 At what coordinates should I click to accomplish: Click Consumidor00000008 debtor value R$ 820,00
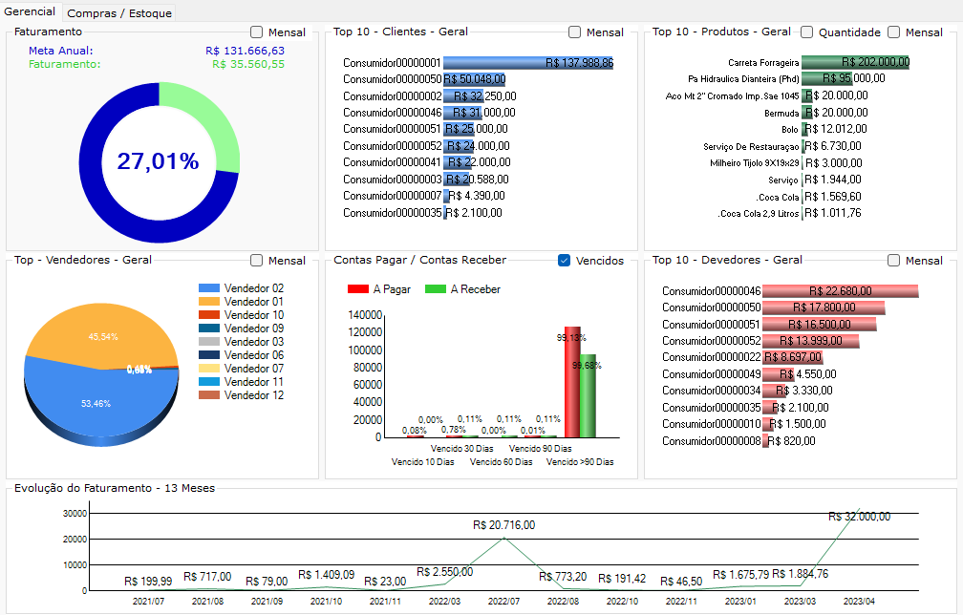tap(792, 441)
